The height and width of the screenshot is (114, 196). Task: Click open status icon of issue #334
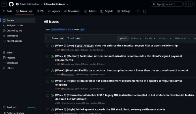(x=52, y=81)
